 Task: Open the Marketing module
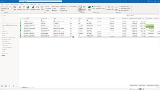pyautogui.click(x=19, y=8)
